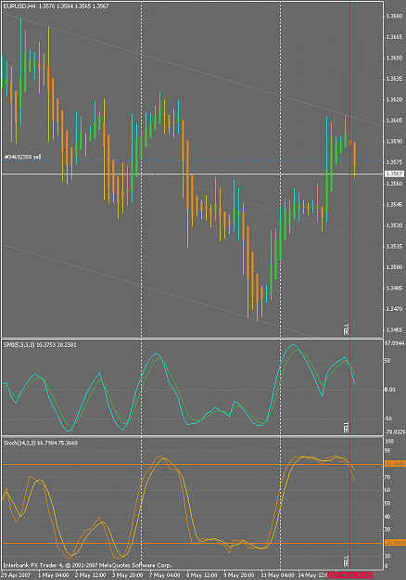This screenshot has width=406, height=580.
Task: Click the 1.3500 price scale label
Action: [394, 266]
